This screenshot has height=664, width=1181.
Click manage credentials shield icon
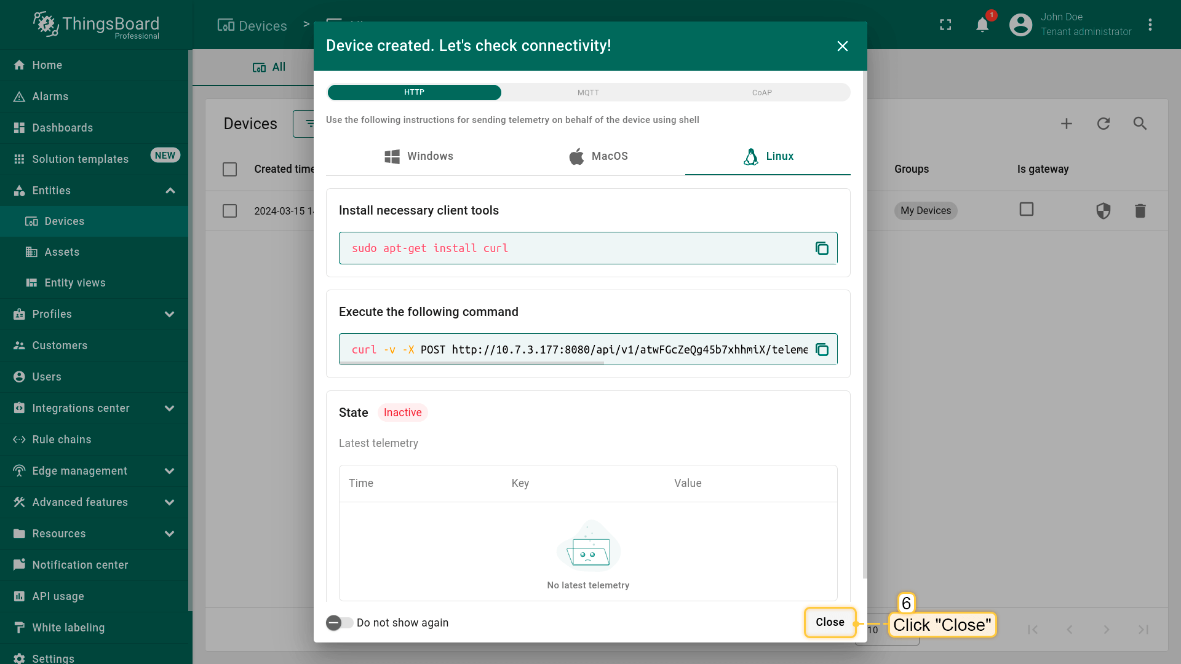point(1103,211)
